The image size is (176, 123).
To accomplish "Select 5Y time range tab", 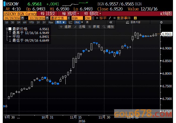I will [x=44, y=22].
